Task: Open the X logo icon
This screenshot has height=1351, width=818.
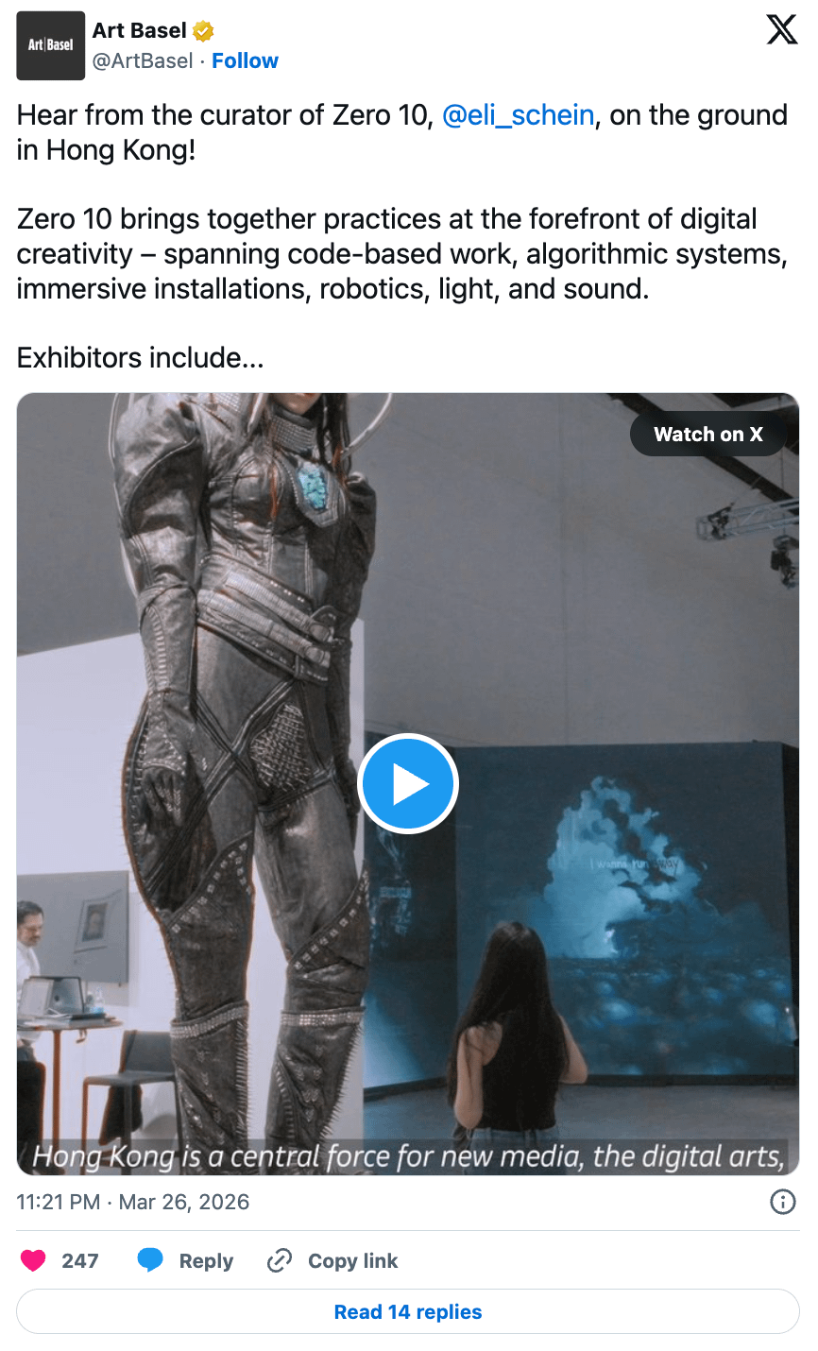Action: click(x=782, y=29)
